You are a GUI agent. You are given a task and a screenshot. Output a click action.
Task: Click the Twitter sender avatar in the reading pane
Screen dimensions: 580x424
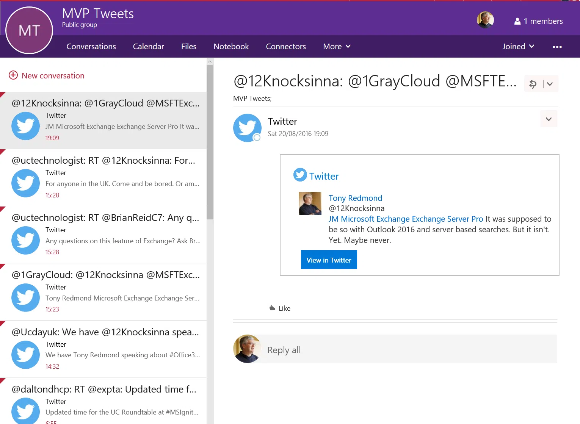coord(247,128)
